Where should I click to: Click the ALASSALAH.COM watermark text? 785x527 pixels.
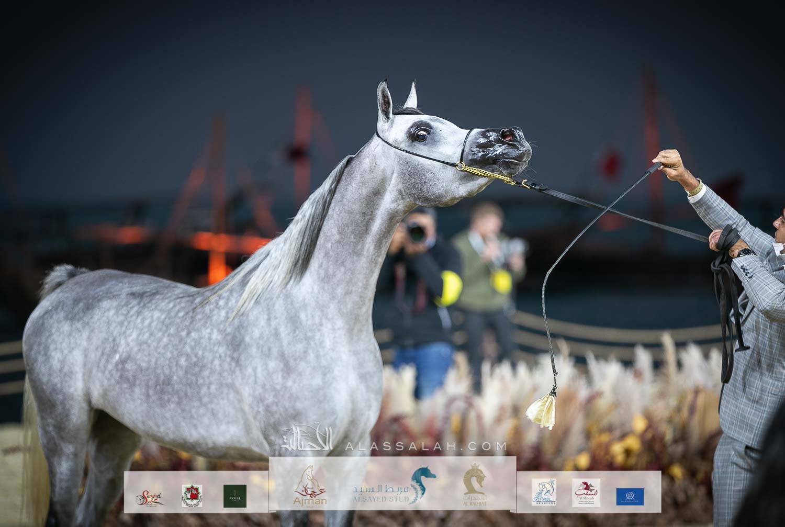click(x=425, y=446)
